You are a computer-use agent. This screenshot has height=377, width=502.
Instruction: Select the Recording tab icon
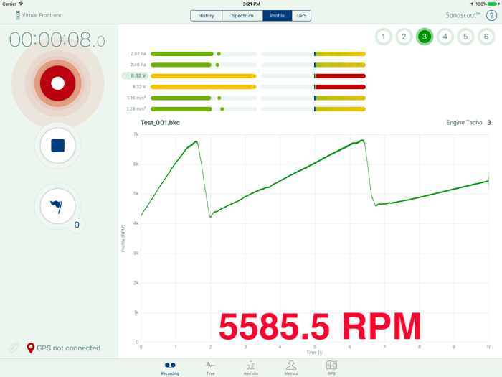(x=170, y=368)
